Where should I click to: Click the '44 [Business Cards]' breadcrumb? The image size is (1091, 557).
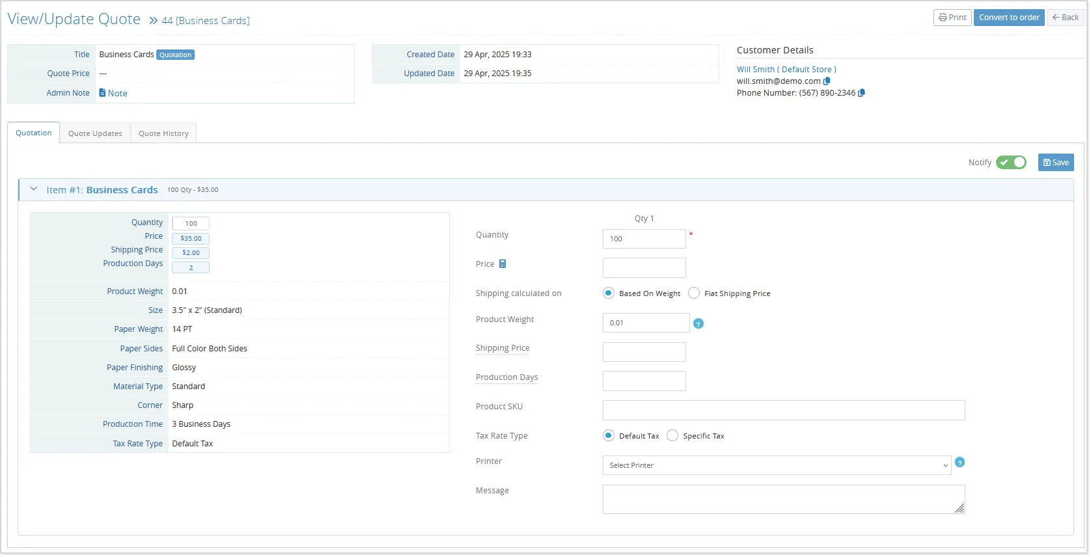[x=206, y=21]
